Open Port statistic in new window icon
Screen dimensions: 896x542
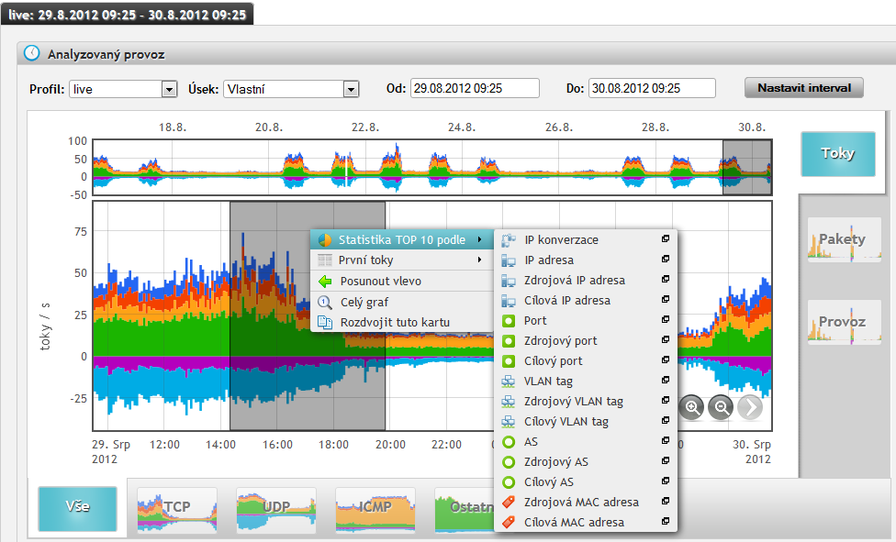[666, 319]
